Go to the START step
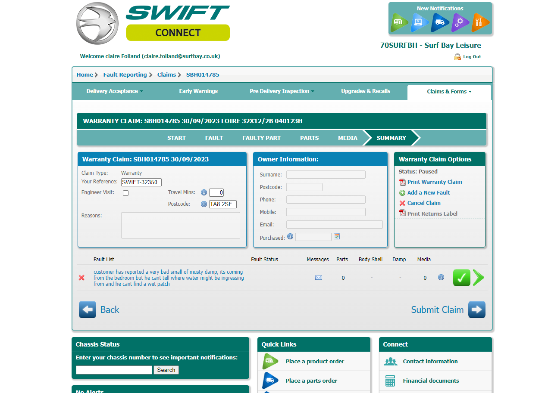 point(176,138)
